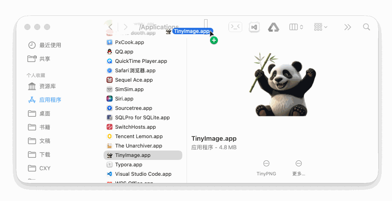This screenshot has height=201, width=392.
Task: Click the SimSim app icon
Action: (109, 89)
